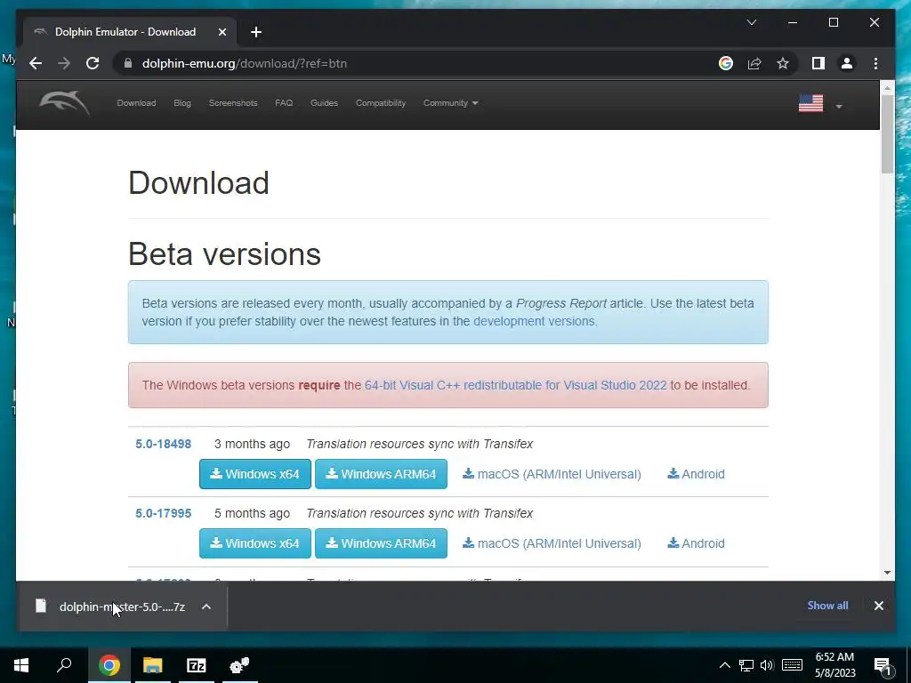Image resolution: width=911 pixels, height=683 pixels.
Task: Open the gears app in taskbar
Action: [x=239, y=665]
